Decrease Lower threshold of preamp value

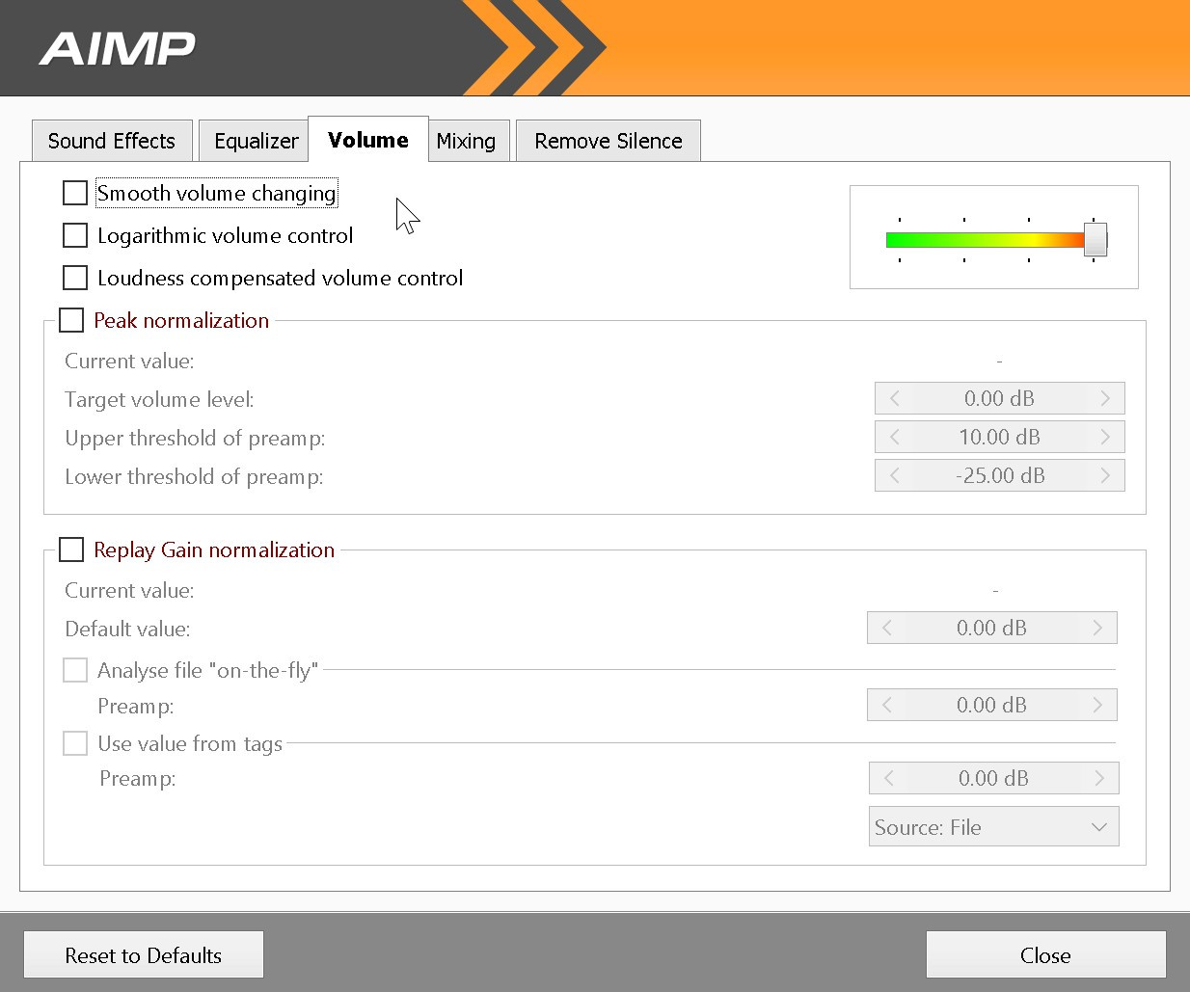895,475
